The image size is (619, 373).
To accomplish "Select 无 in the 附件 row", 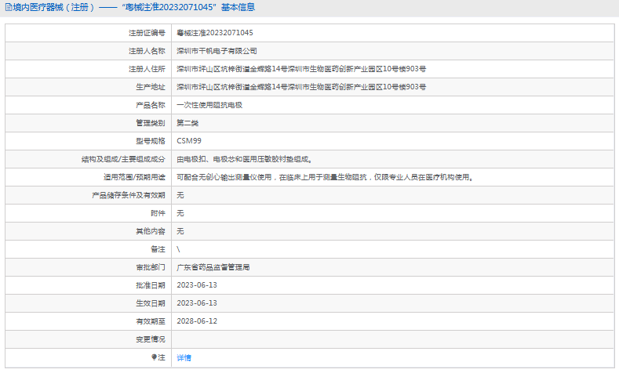I will [180, 213].
